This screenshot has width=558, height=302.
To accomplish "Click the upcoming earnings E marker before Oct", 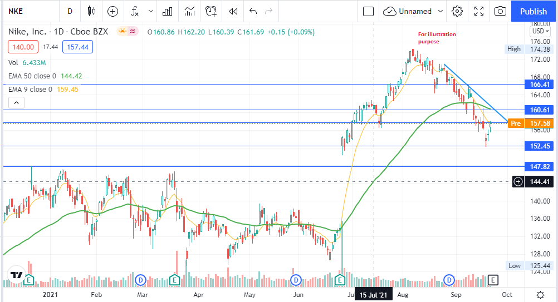I will [x=493, y=280].
